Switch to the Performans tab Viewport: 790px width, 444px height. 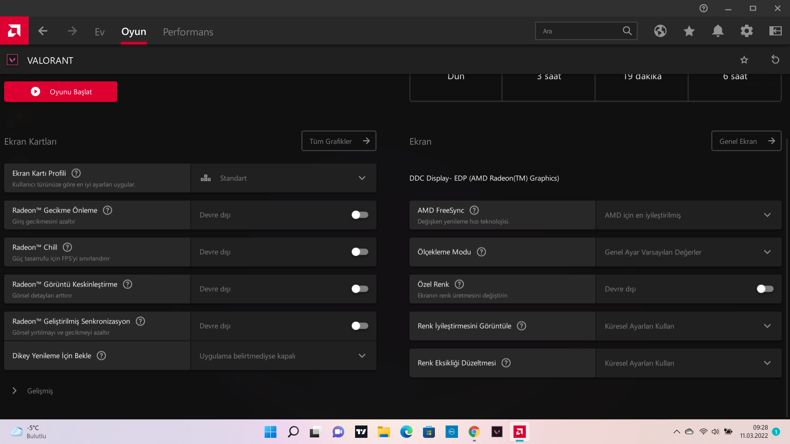[188, 32]
